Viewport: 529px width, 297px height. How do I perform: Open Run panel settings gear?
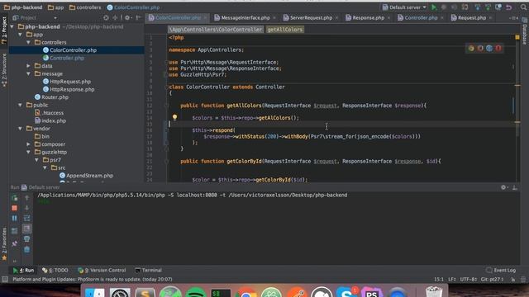coord(503,187)
